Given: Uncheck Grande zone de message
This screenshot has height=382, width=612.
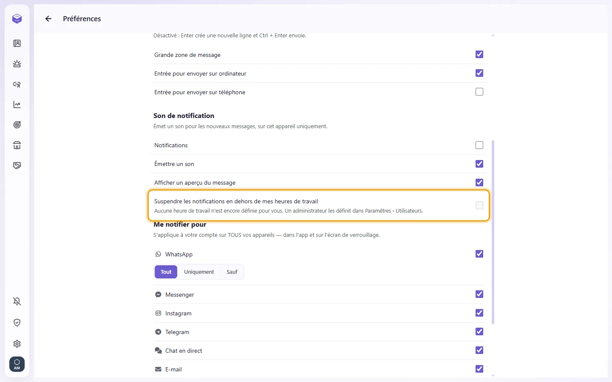Looking at the screenshot, I should [x=479, y=54].
